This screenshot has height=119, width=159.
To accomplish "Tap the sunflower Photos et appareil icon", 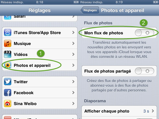I will [x=8, y=65].
